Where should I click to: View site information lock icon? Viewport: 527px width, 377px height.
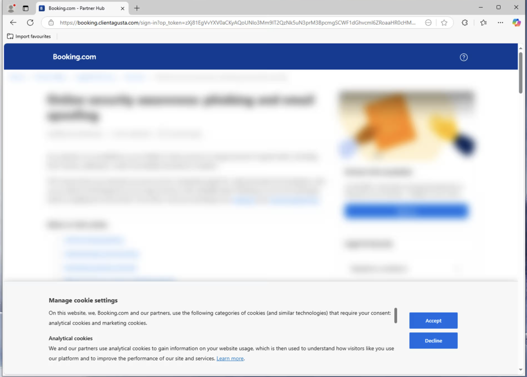pos(51,23)
